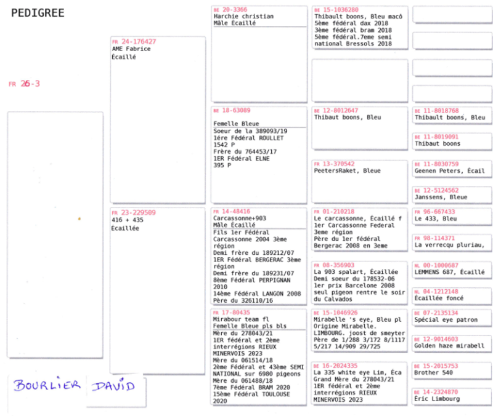The image size is (493, 416).
Task: Click ring number BE 15-1036280
Action: click(336, 10)
